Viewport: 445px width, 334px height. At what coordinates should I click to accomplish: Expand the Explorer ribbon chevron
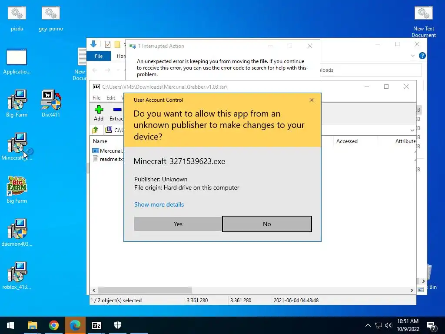(413, 56)
